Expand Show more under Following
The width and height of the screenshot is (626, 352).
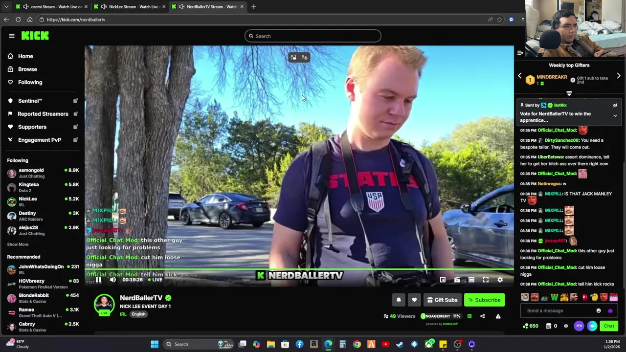click(x=18, y=244)
